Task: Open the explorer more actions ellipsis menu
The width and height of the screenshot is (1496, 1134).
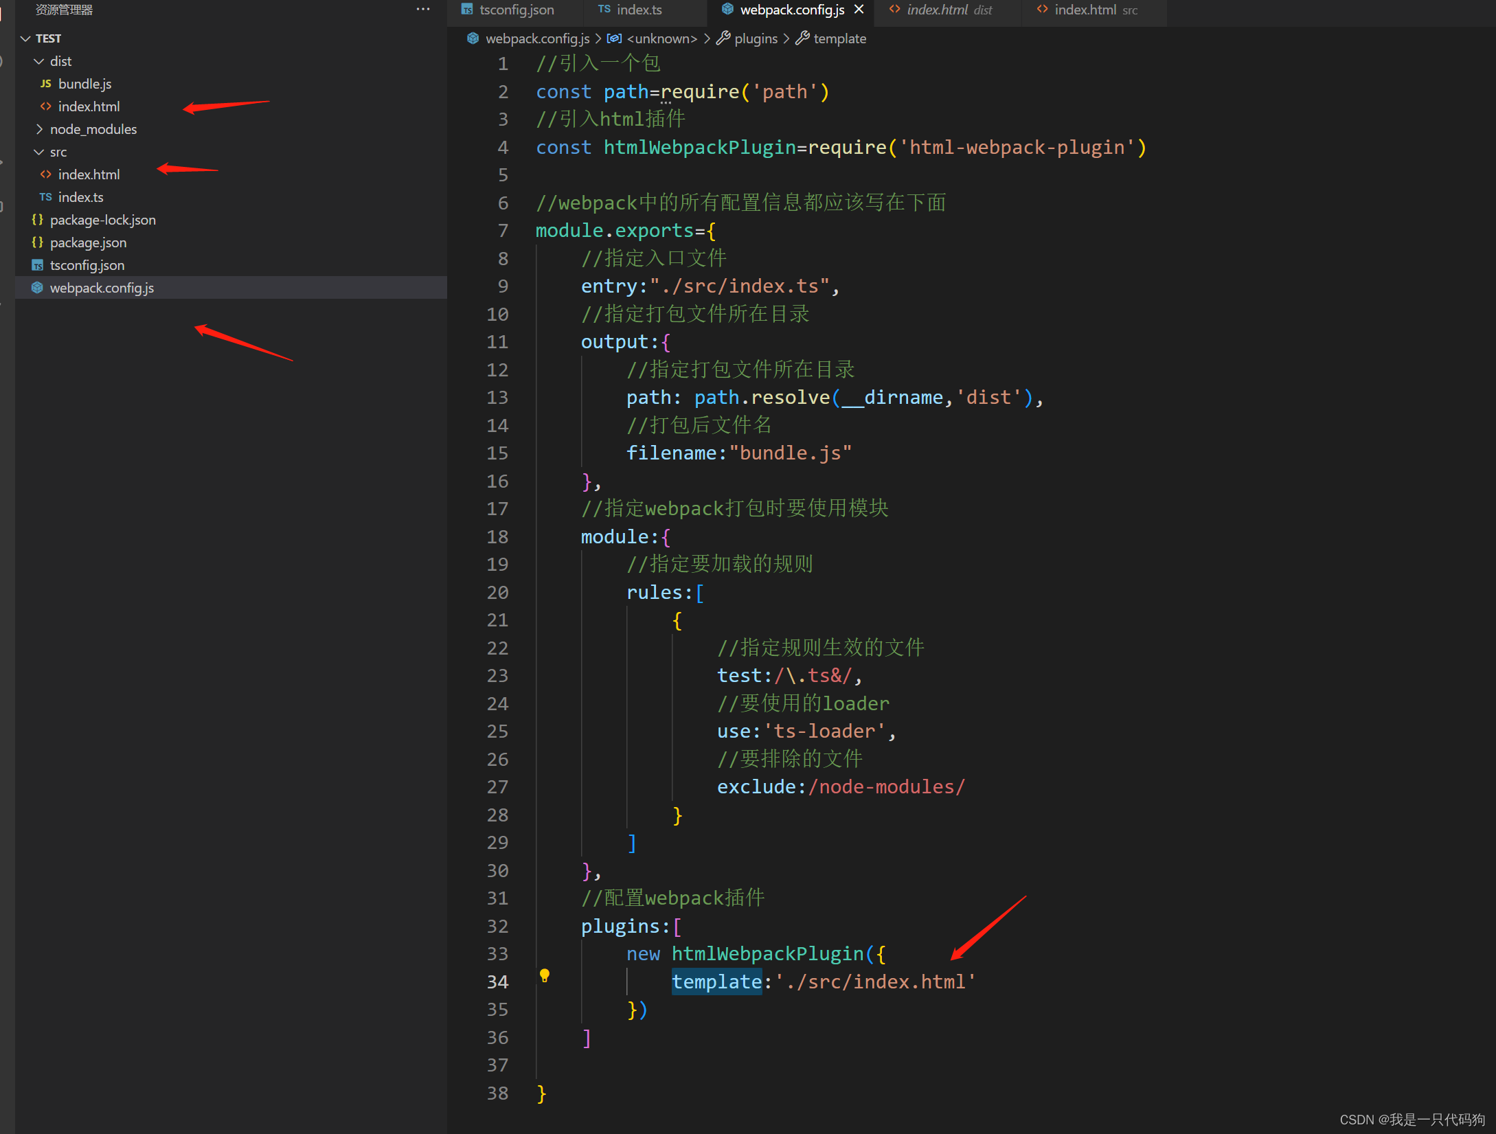Action: coord(423,10)
